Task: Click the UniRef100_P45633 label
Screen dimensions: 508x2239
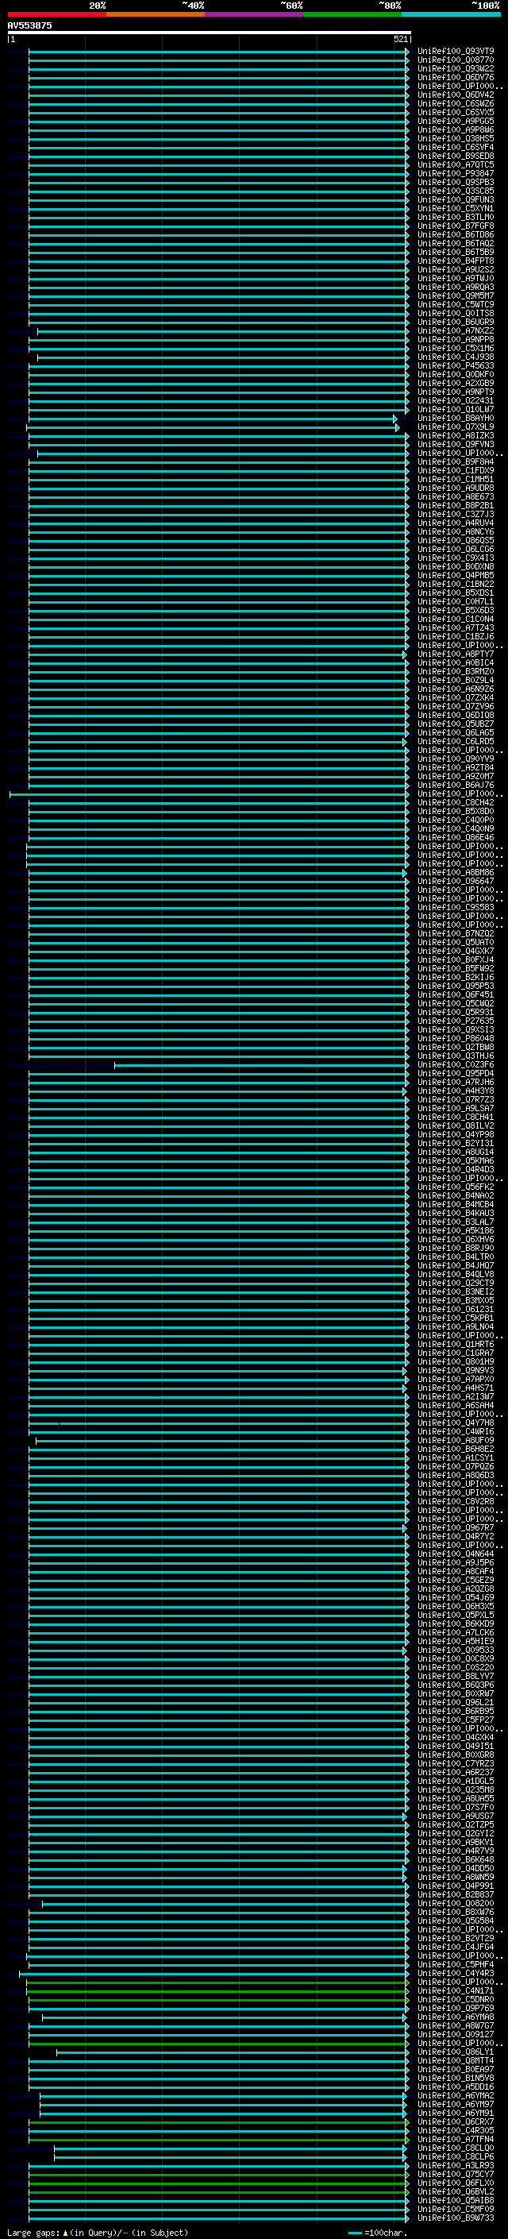Action: coord(456,366)
